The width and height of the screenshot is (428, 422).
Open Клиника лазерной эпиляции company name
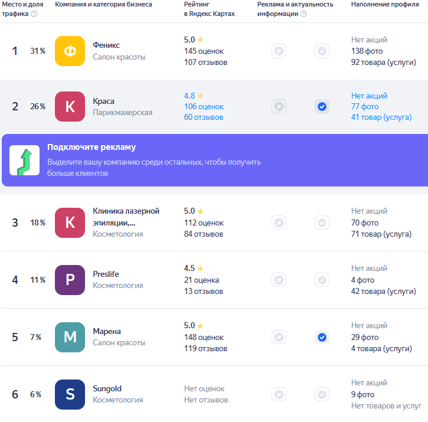click(x=126, y=217)
